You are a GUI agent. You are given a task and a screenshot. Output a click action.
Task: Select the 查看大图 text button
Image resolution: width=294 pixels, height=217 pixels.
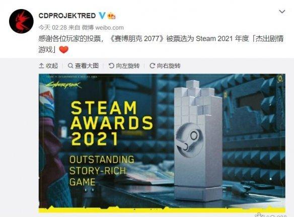point(87,66)
